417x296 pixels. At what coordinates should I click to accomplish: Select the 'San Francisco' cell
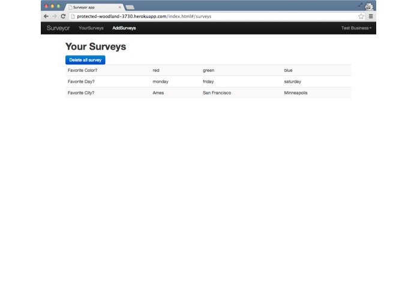coord(241,93)
